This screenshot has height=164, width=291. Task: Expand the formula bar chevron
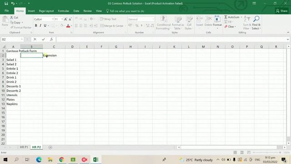pos(288,39)
